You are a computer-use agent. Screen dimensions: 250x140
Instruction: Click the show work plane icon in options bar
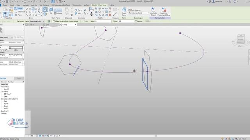coord(49,21)
